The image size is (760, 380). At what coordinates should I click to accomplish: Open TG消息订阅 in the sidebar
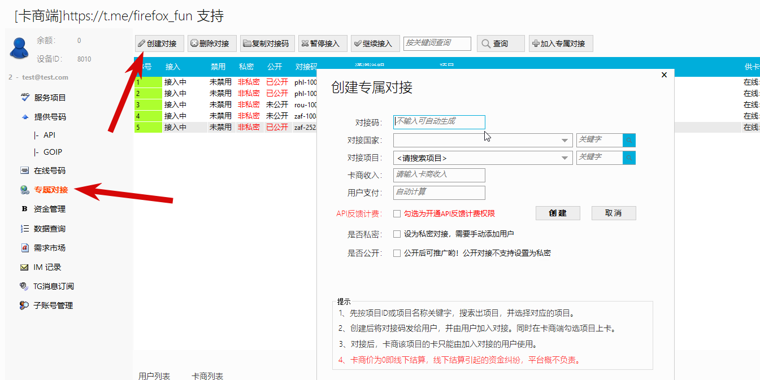[x=53, y=286]
